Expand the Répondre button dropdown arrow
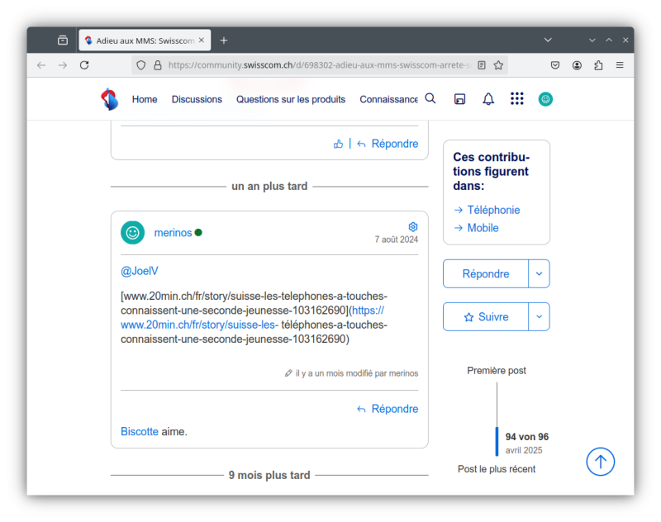This screenshot has height=522, width=661. coord(539,274)
